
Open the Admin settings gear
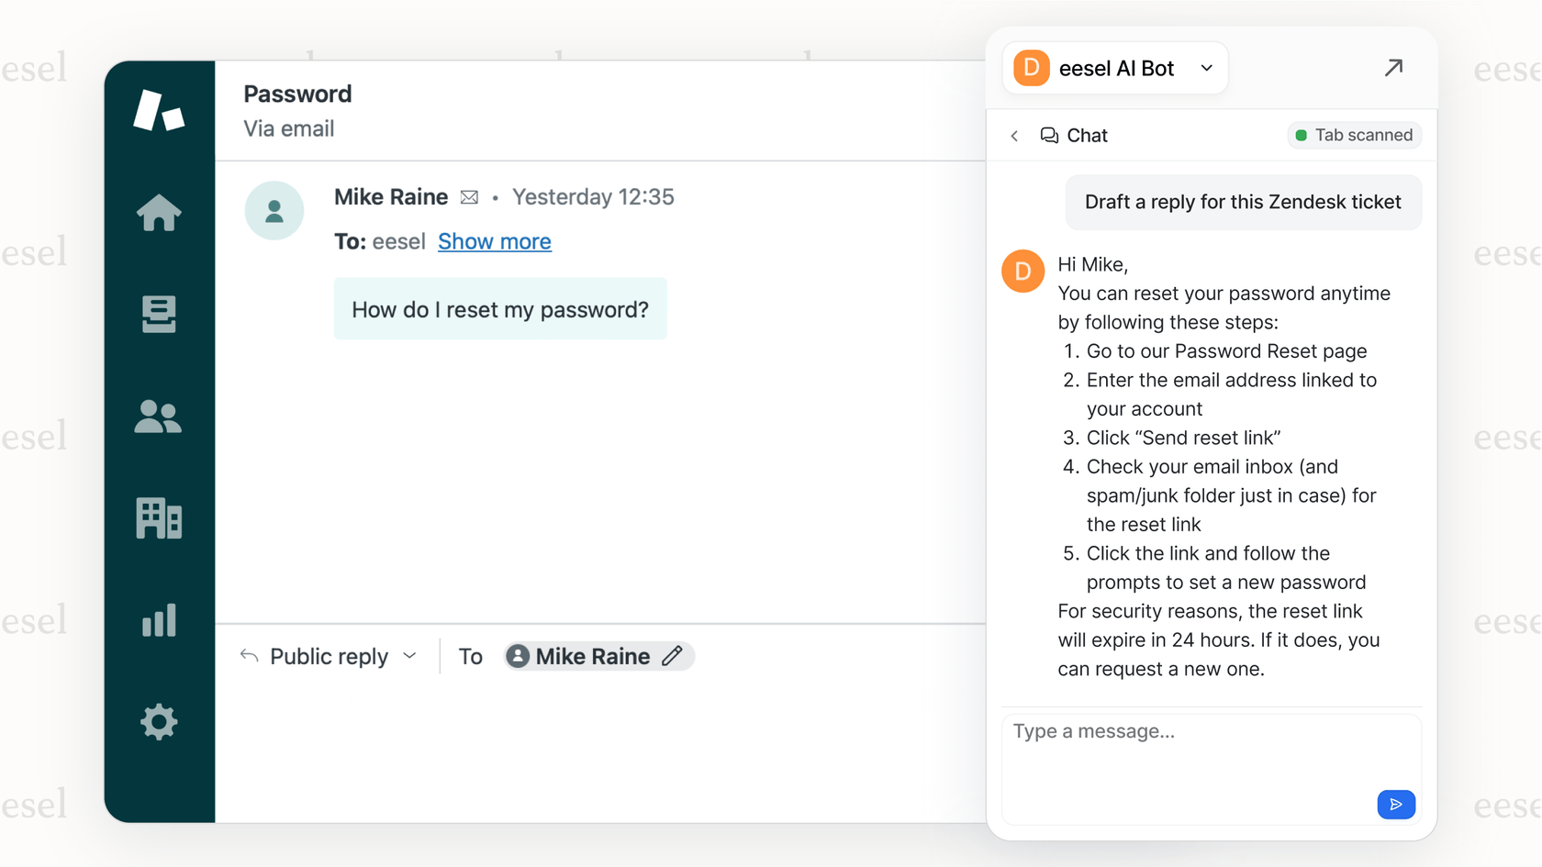[160, 722]
